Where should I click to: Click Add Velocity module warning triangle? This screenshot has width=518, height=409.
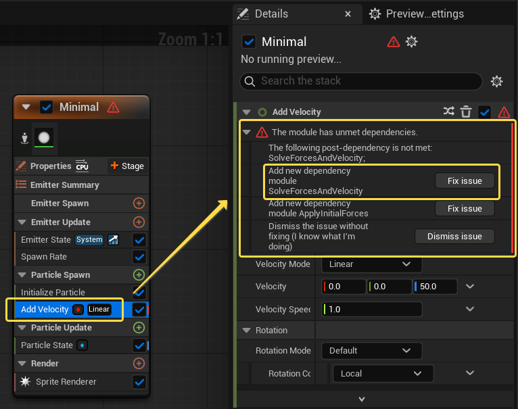click(x=504, y=112)
